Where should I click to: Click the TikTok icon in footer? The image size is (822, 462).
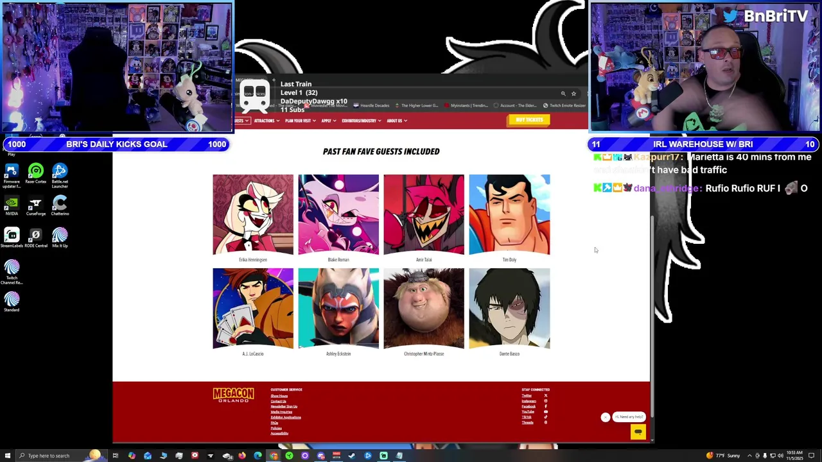pyautogui.click(x=546, y=417)
